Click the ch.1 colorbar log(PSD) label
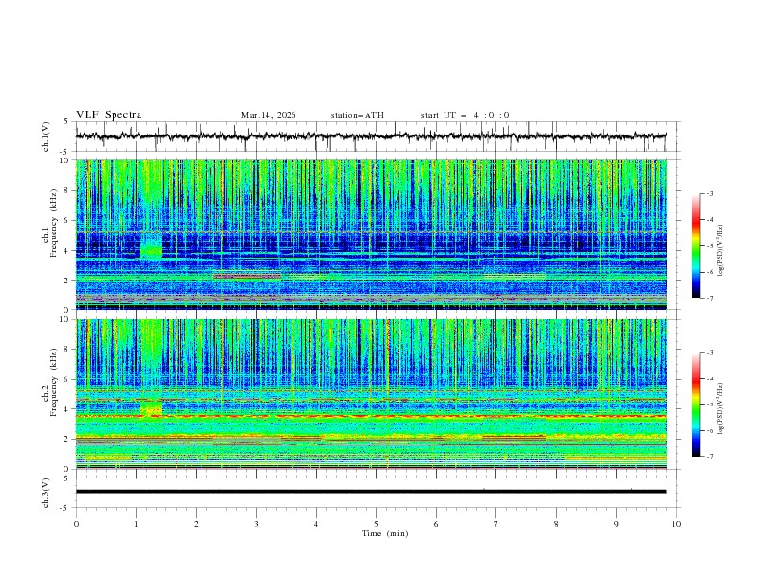Screen dimensions: 762x588 tap(720, 251)
